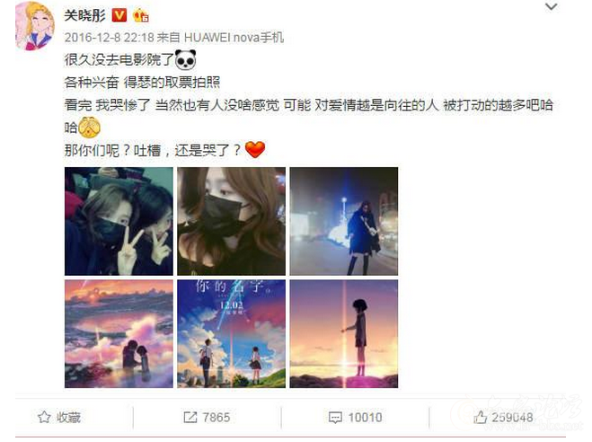Click the orange verified V badge
The height and width of the screenshot is (442, 592).
click(119, 15)
